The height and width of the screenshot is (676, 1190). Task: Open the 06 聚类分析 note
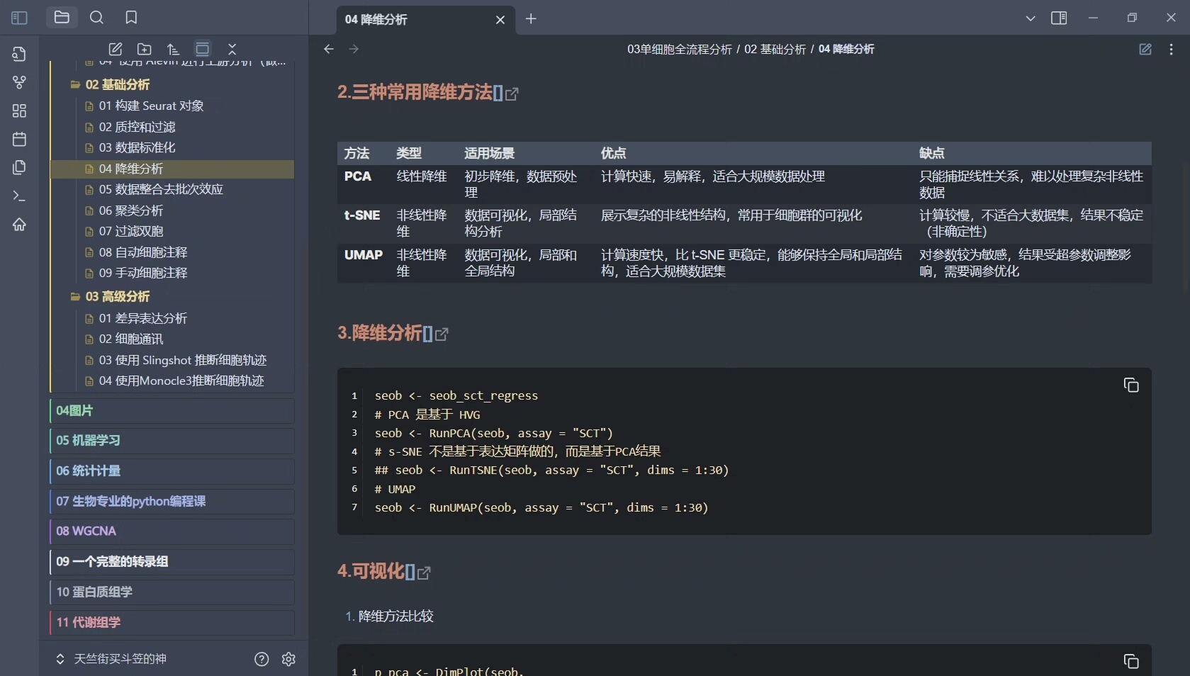point(131,210)
